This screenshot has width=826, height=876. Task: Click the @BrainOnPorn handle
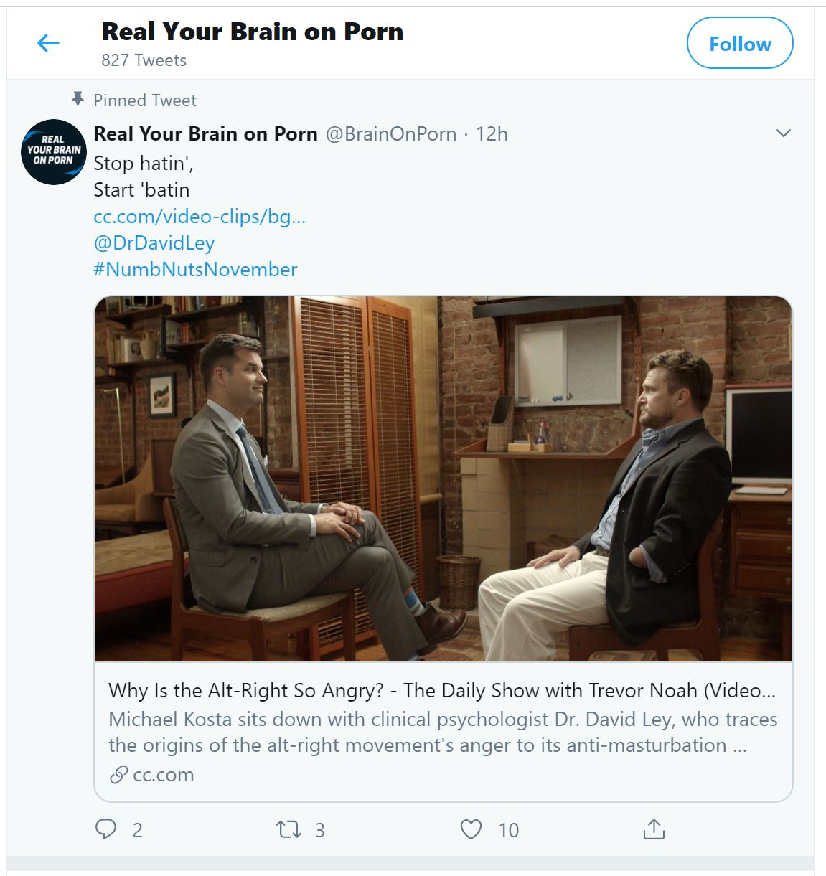[391, 134]
